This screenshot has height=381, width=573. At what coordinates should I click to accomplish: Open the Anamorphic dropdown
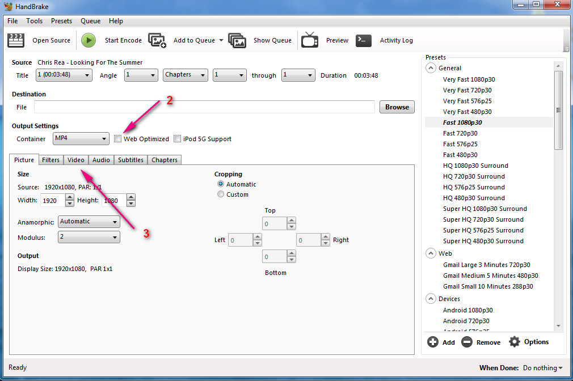click(x=89, y=222)
